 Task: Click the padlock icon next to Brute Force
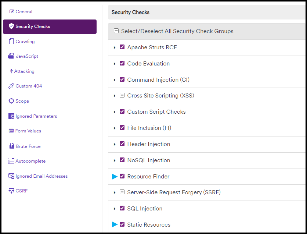pos(11,146)
